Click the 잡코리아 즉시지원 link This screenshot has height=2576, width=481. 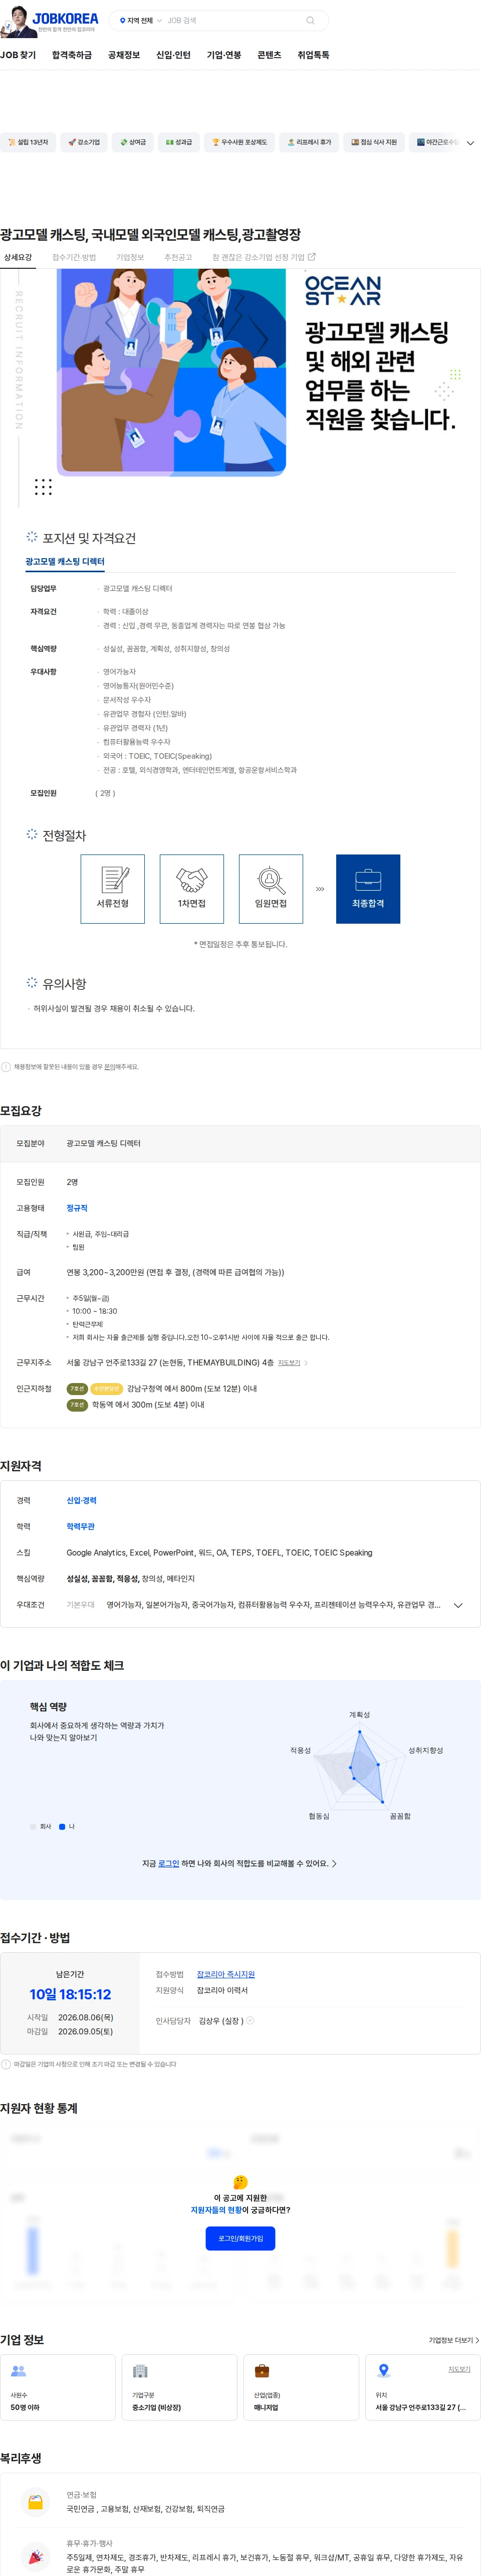coord(225,1974)
